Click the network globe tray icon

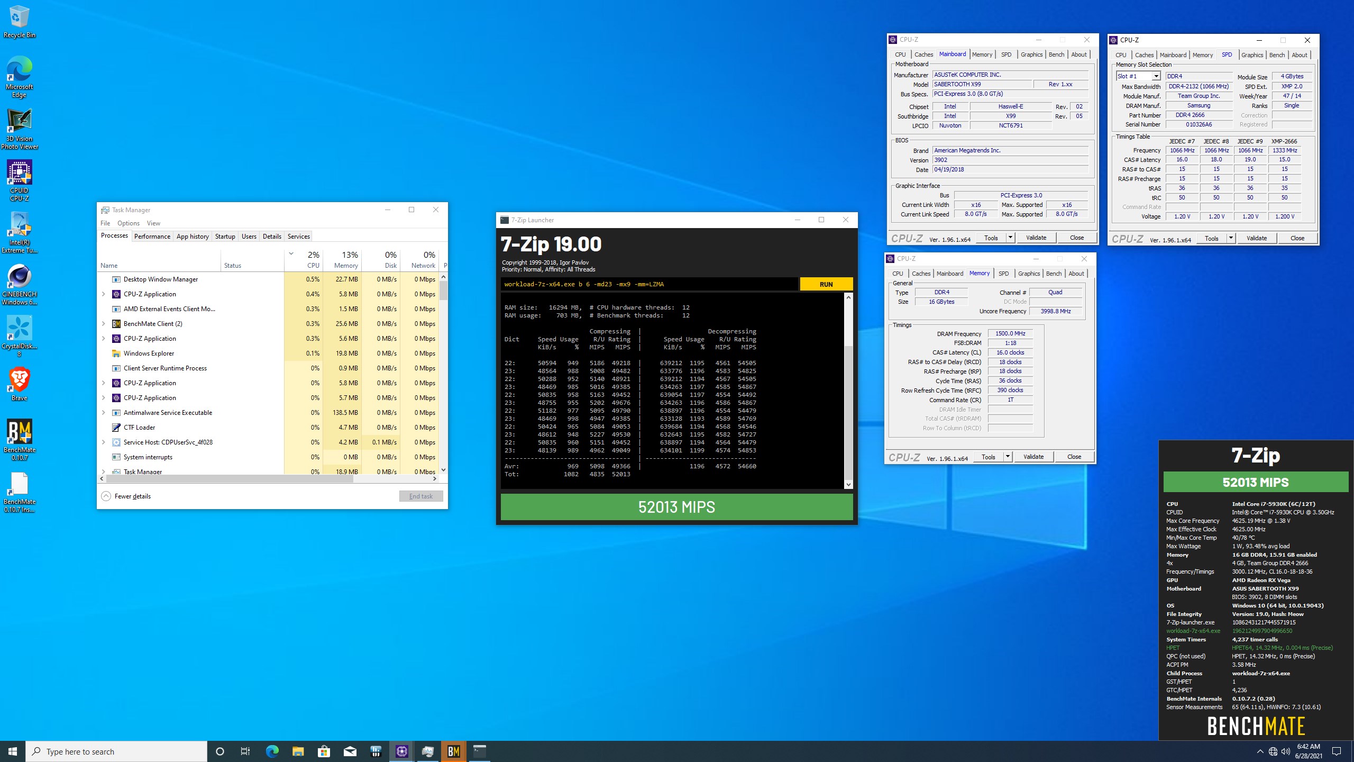(1273, 752)
